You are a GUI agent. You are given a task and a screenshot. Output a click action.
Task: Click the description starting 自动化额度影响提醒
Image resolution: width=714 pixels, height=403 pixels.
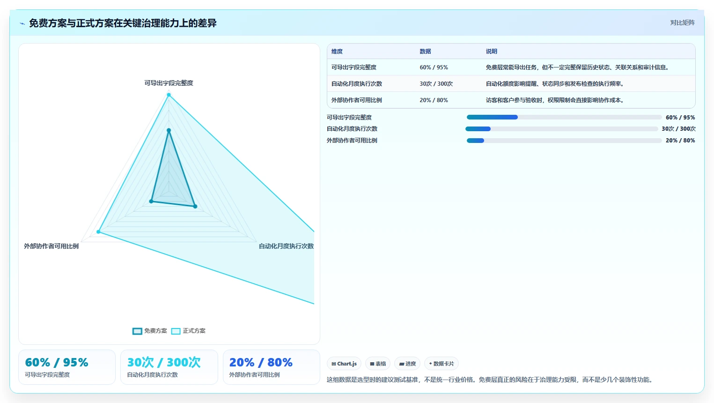coord(556,84)
